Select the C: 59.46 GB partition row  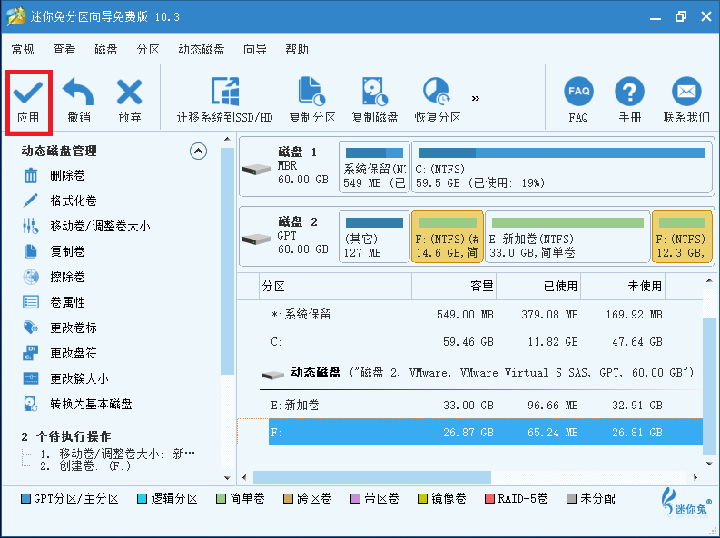(x=469, y=342)
